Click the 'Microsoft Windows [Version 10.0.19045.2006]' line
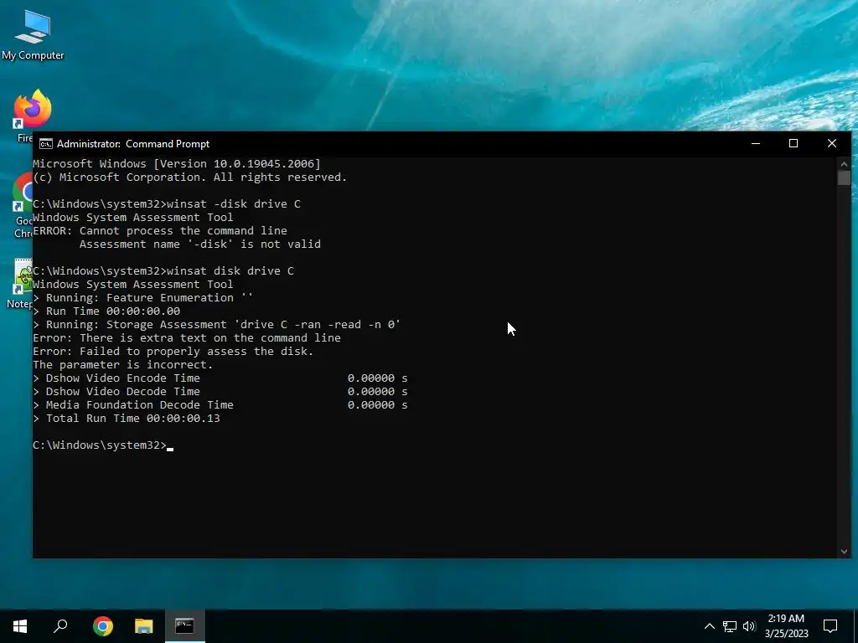 coord(176,163)
